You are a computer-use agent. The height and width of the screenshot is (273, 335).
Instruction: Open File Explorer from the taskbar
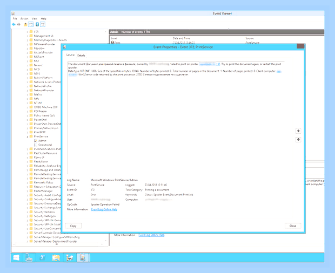(56, 258)
